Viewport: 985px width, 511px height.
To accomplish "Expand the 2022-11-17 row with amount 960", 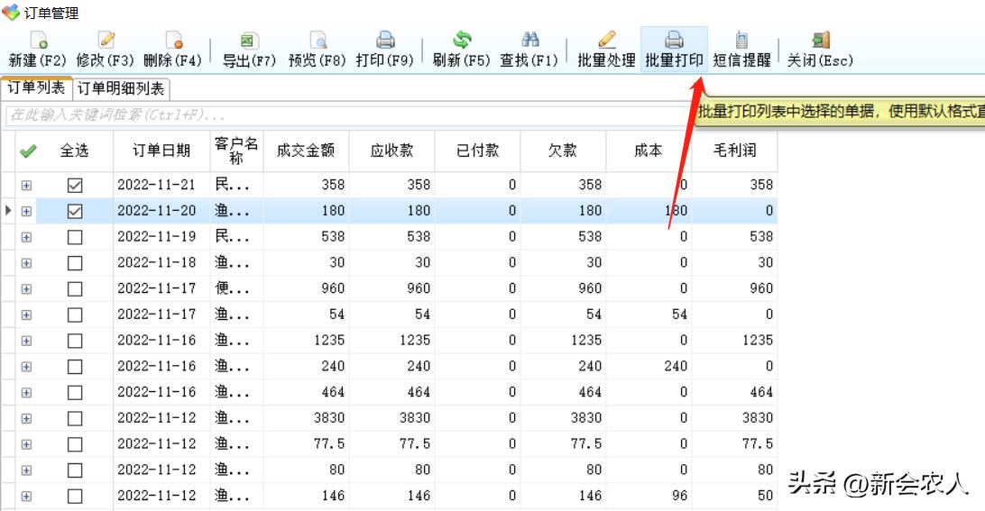I will (26, 288).
